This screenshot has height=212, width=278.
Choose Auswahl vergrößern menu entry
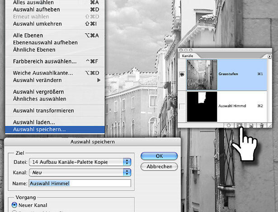pyautogui.click(x=55, y=92)
